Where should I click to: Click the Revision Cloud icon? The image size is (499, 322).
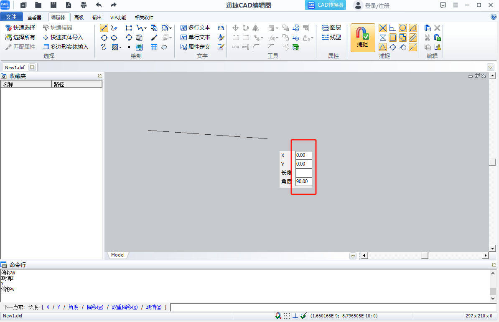pyautogui.click(x=164, y=47)
